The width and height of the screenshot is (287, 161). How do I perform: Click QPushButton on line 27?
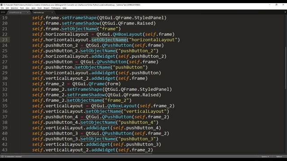tap(111, 62)
